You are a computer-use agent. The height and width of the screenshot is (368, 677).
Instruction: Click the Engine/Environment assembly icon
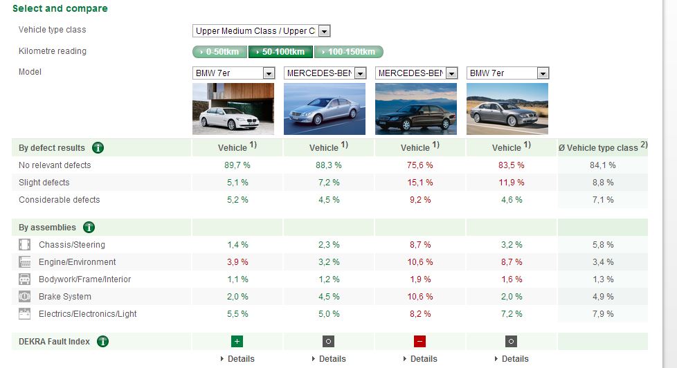point(25,262)
